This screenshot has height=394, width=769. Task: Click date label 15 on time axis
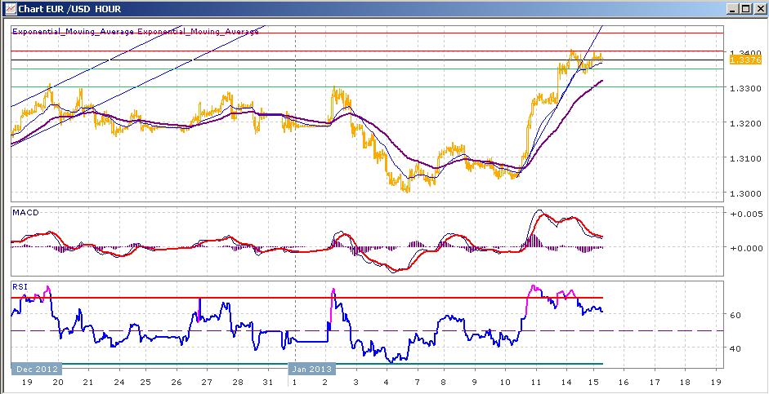click(x=596, y=383)
